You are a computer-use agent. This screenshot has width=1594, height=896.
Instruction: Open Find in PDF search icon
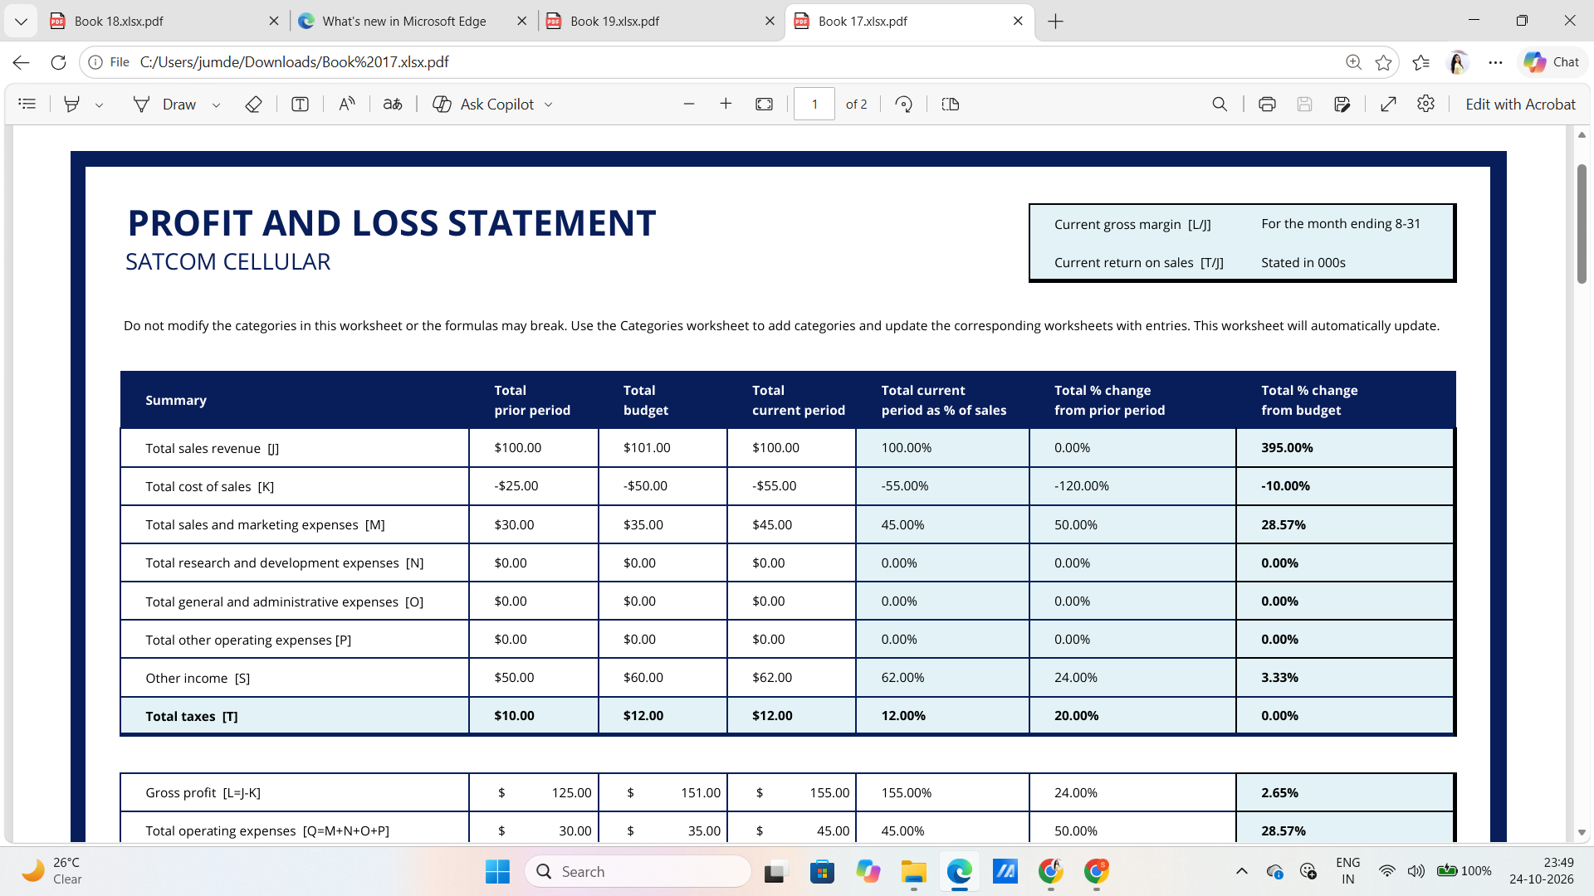[x=1219, y=104]
